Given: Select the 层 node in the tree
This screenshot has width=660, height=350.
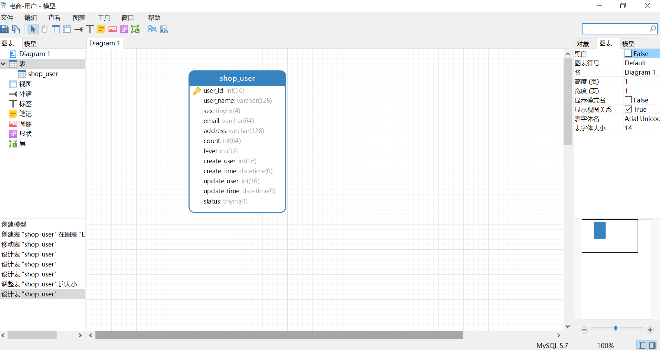Looking at the screenshot, I should [22, 144].
